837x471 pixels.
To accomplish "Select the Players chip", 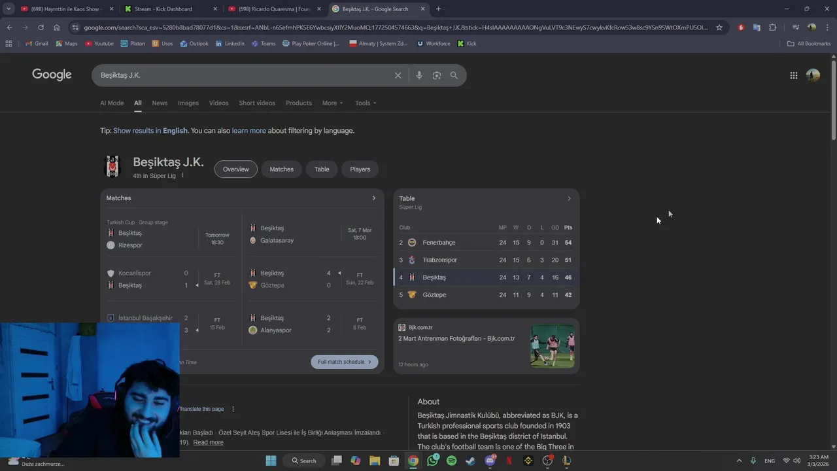I will (x=360, y=169).
